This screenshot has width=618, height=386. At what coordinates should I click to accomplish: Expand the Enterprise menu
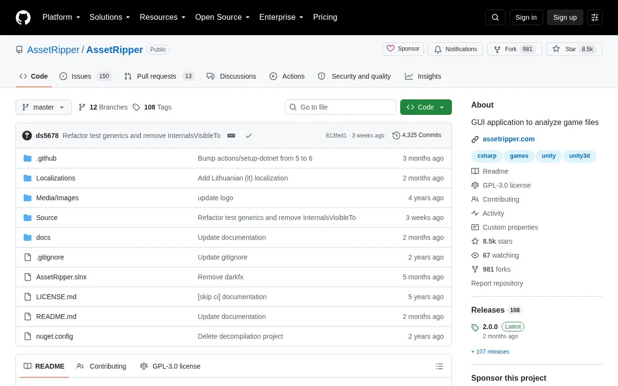pos(281,17)
